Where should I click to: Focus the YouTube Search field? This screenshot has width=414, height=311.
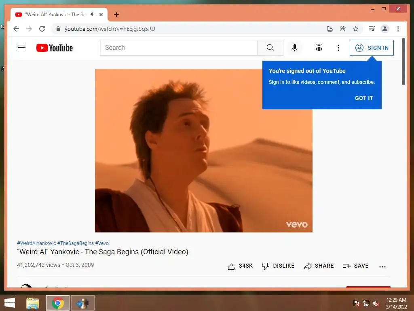coord(179,48)
